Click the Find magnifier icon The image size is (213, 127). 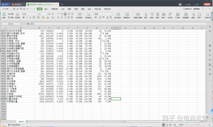click(x=193, y=14)
